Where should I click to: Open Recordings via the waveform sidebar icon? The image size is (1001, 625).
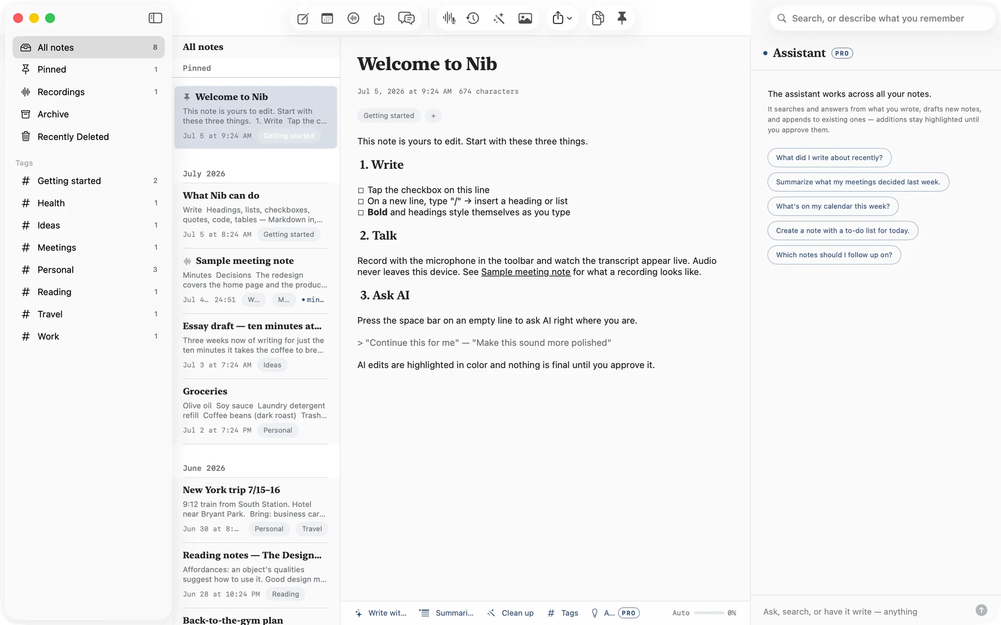tap(26, 92)
